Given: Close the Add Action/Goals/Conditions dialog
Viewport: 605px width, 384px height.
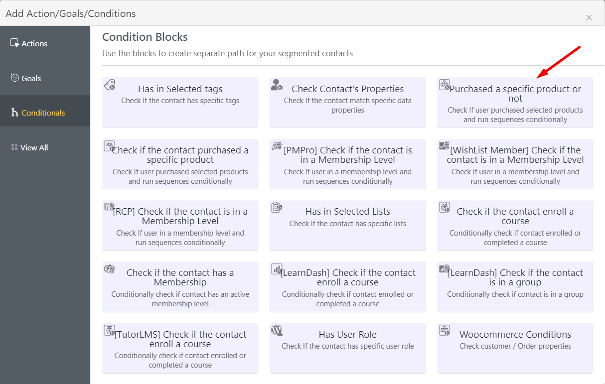Looking at the screenshot, I should [589, 17].
